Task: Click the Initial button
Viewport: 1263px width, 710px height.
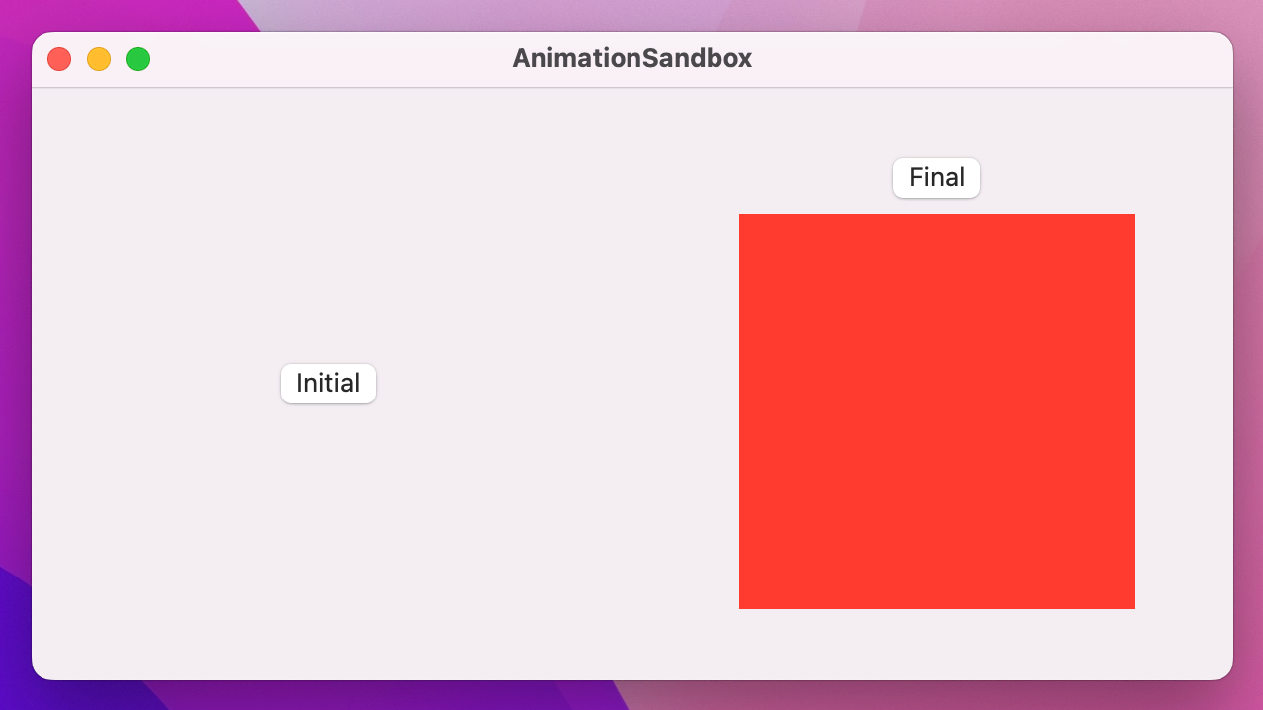Action: point(328,384)
